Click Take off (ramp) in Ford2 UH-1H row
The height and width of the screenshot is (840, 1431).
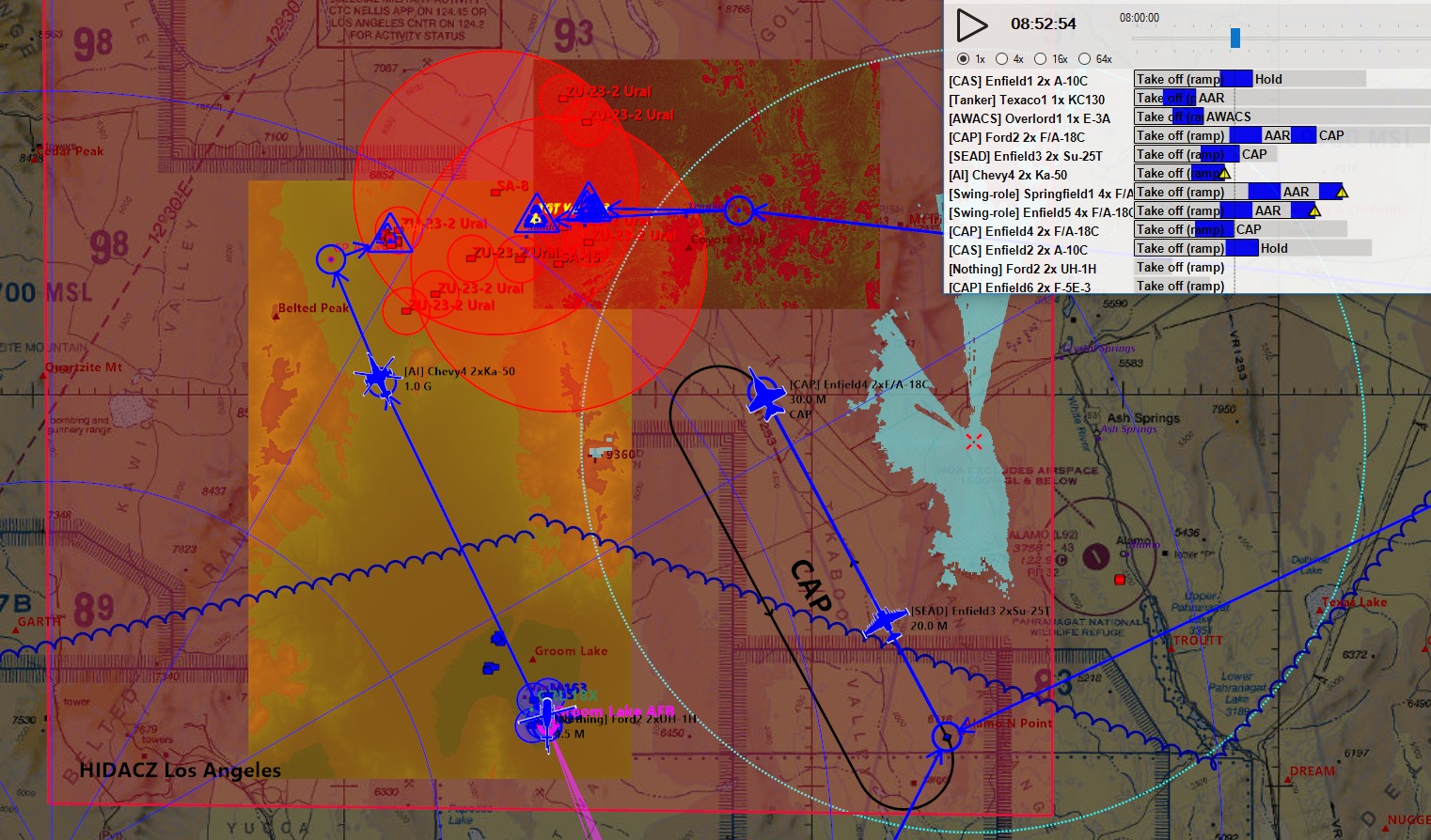click(x=1180, y=267)
